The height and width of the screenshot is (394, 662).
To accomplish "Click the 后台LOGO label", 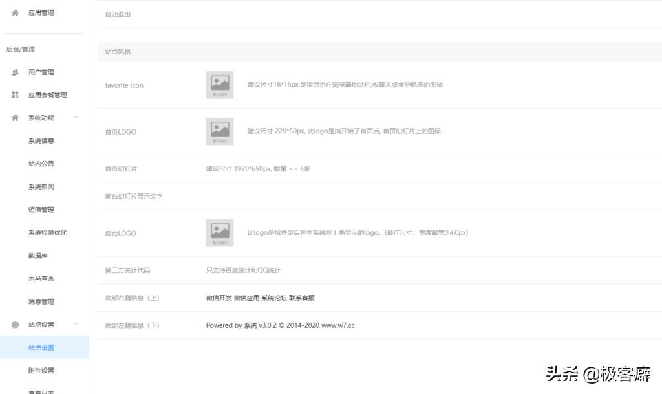I will click(x=120, y=233).
